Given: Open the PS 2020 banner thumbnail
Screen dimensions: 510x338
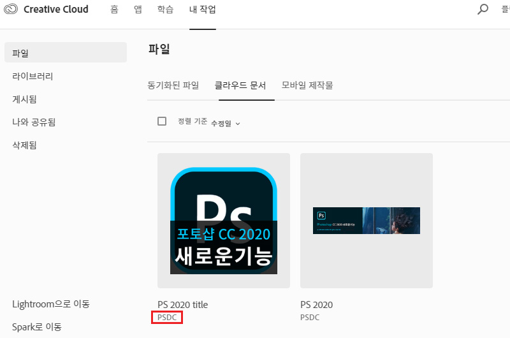Looking at the screenshot, I should [367, 221].
